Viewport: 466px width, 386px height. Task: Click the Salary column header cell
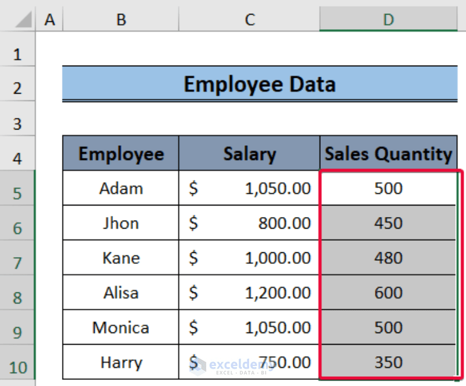[249, 153]
